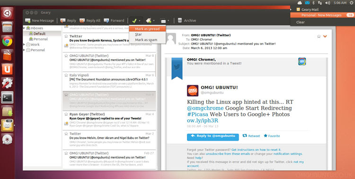Open the label tag dropdown
This screenshot has height=179, width=355.
pyautogui.click(x=150, y=21)
